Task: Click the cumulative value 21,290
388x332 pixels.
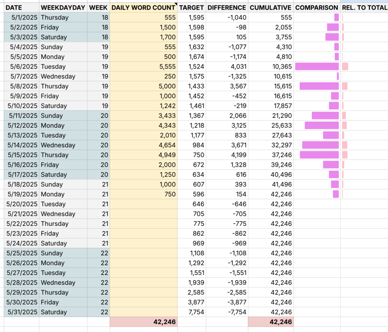Action: click(x=271, y=116)
